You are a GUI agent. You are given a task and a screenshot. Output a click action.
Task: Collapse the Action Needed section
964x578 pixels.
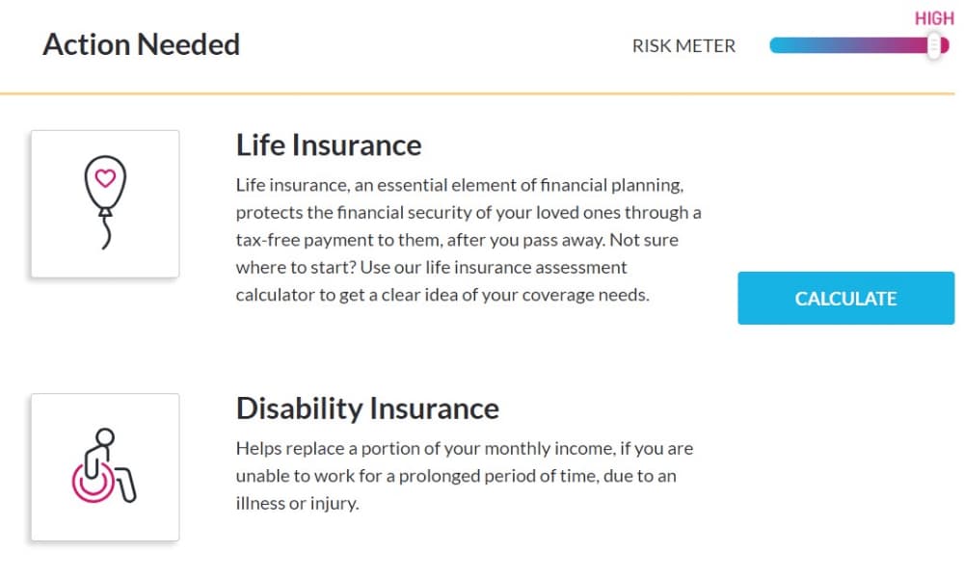141,43
